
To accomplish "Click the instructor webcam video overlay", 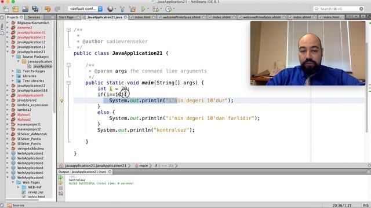I will coord(308,53).
